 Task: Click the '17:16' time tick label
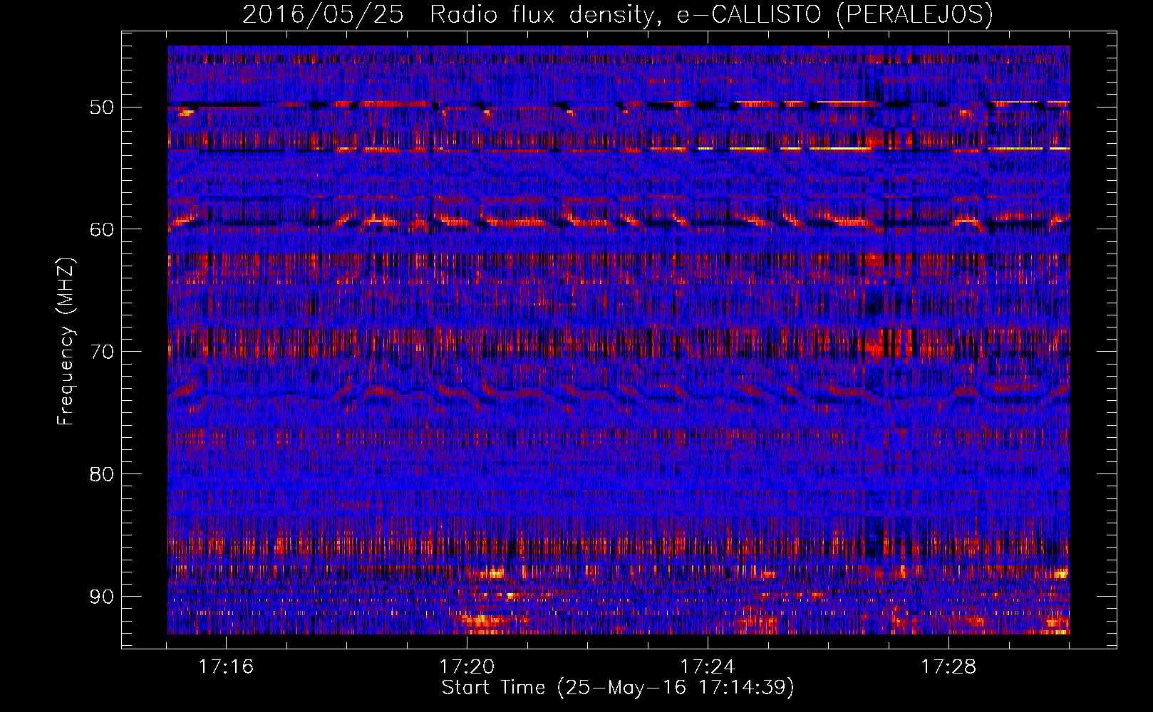coord(226,667)
